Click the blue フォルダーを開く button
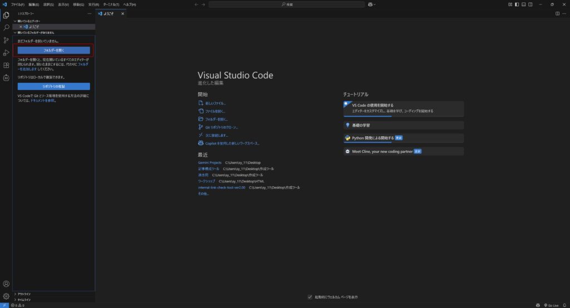 (54, 51)
